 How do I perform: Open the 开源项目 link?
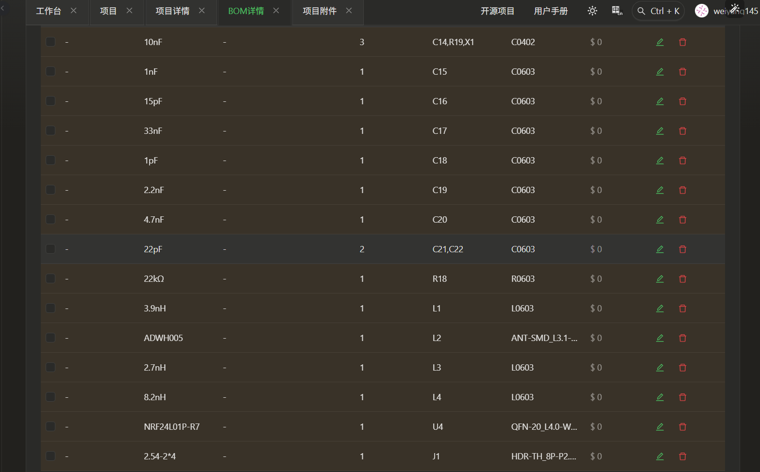tap(497, 11)
